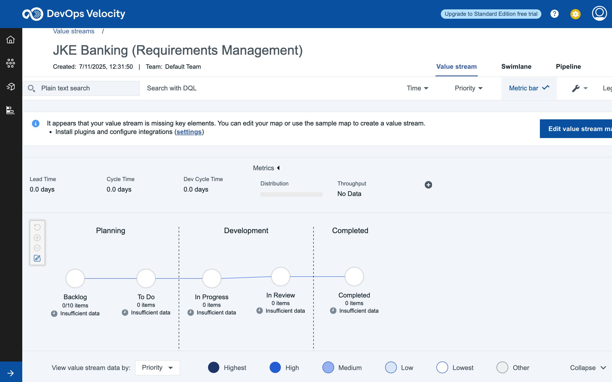The width and height of the screenshot is (612, 382).
Task: Click the Distribution metric bar
Action: click(291, 195)
